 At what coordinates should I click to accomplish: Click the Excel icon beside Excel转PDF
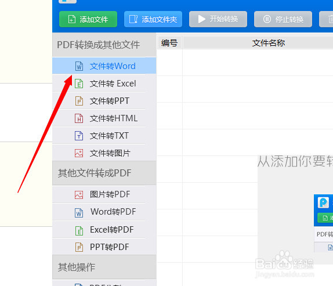coord(79,230)
